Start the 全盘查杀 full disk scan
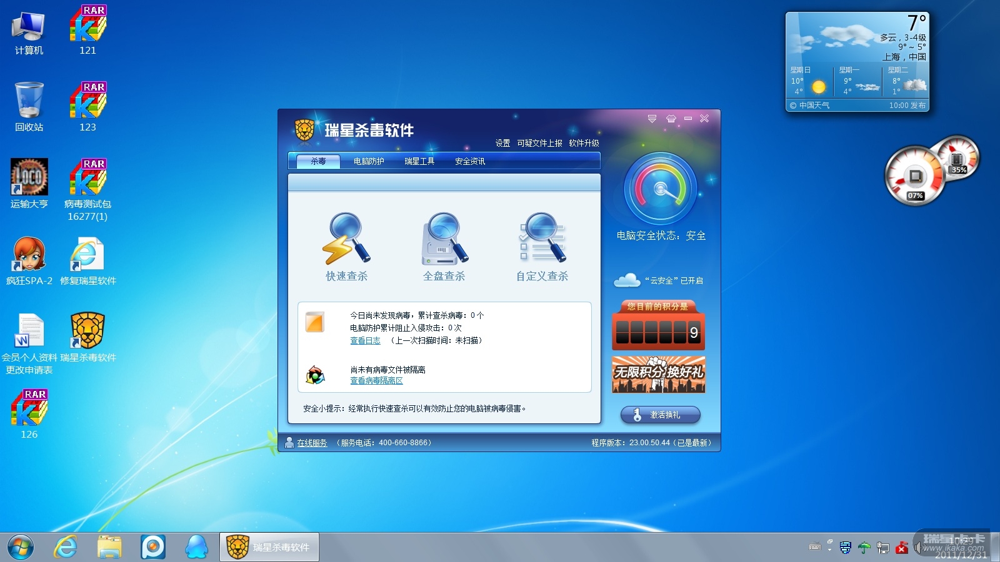 tap(444, 247)
